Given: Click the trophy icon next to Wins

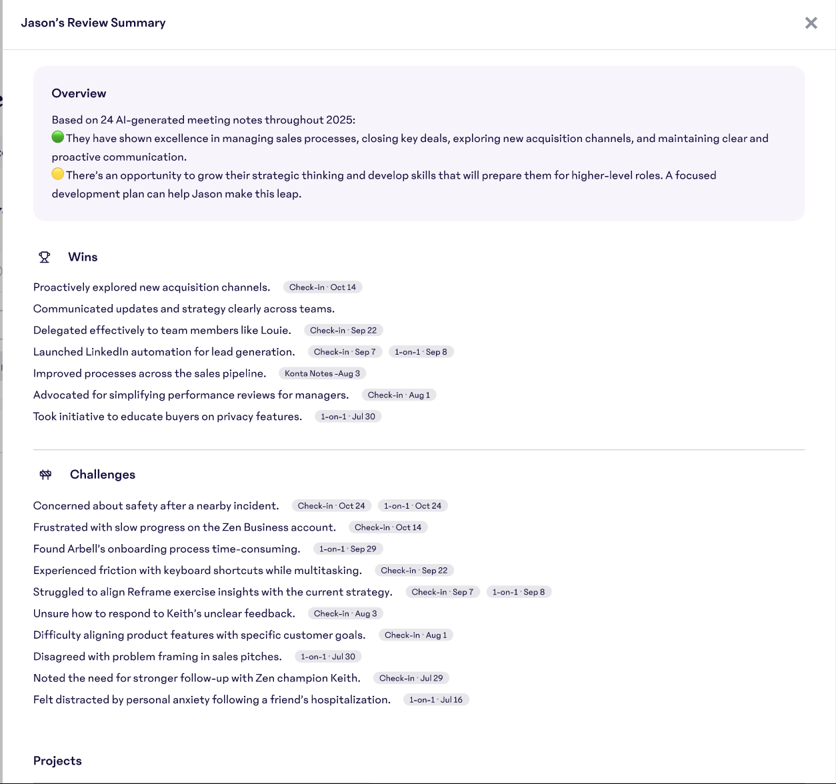Looking at the screenshot, I should pos(44,257).
